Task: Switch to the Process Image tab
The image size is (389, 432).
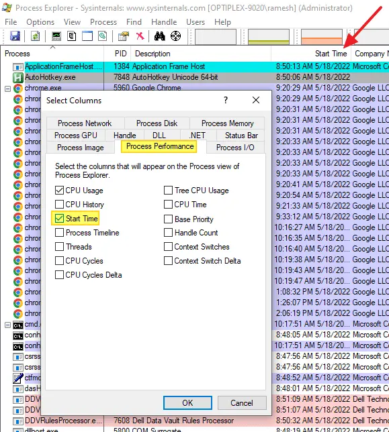Action: coord(81,148)
